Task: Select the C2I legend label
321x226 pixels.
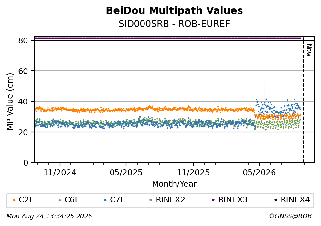Action: coord(25,200)
